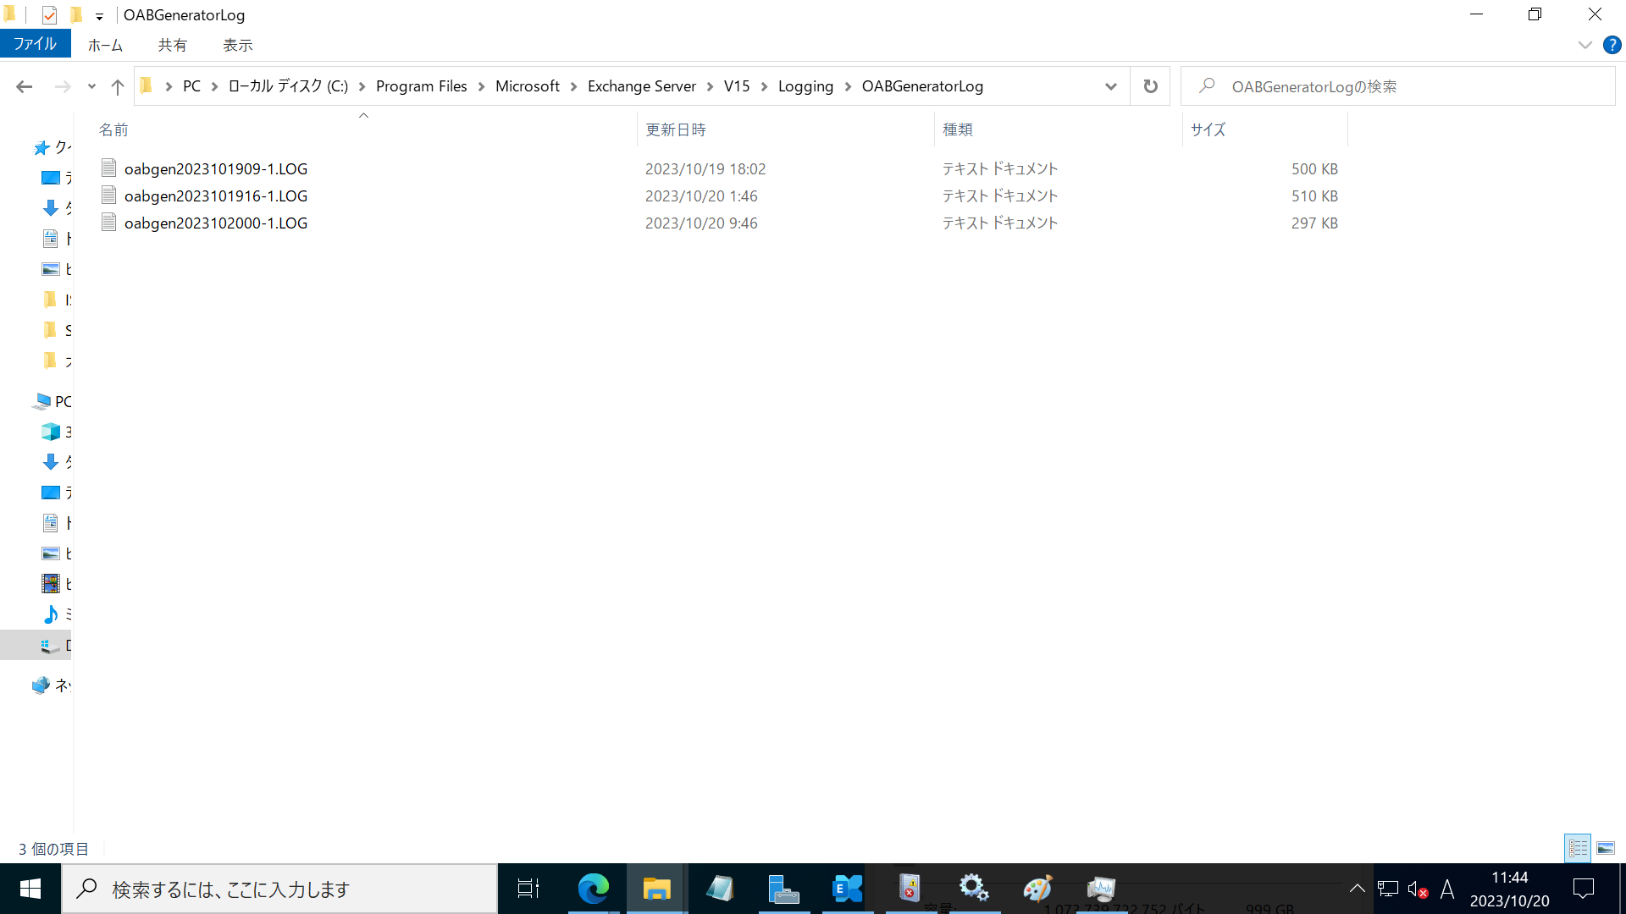1626x914 pixels.
Task: Navigate to Microsoft in the breadcrumb
Action: (x=528, y=86)
